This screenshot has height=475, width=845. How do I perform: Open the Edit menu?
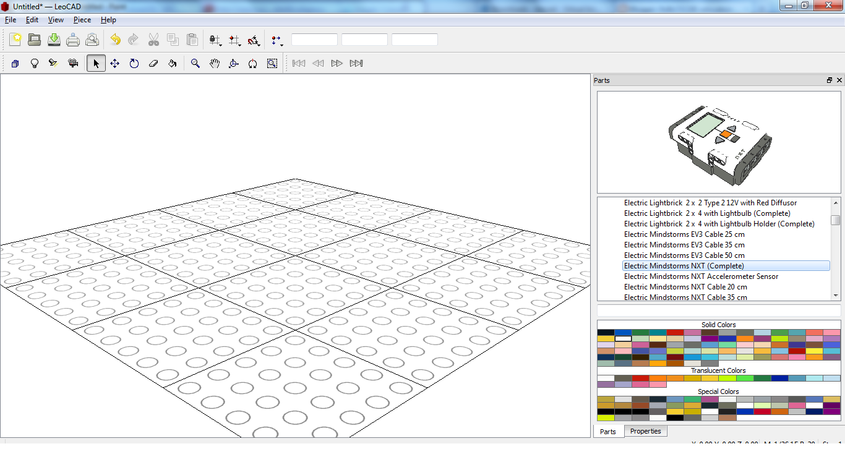(x=32, y=20)
